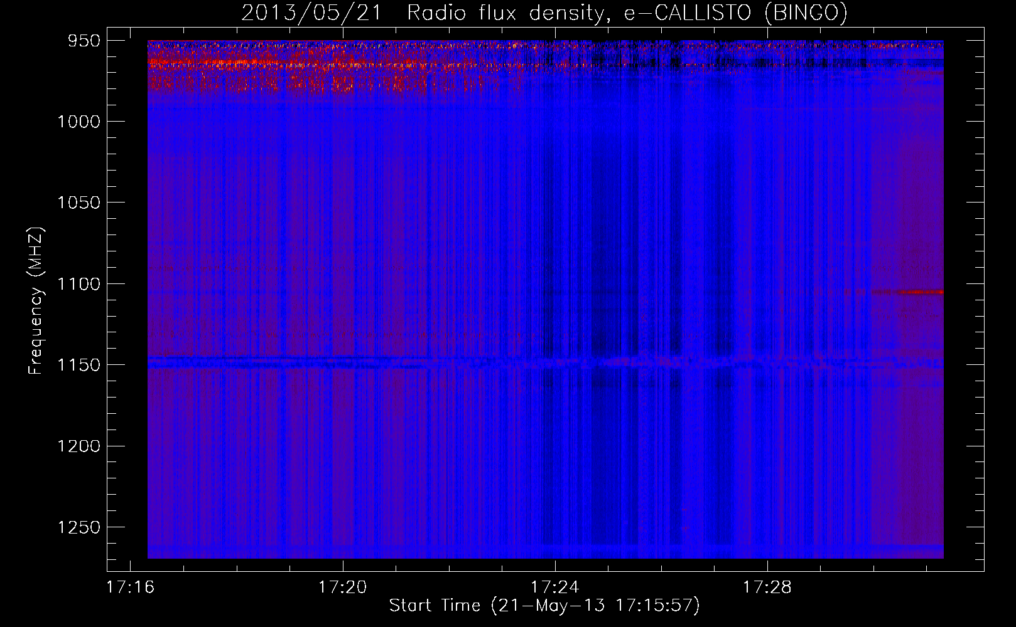Select the 1000 frequency axis label
Viewport: 1016px width, 627px height.
(78, 122)
